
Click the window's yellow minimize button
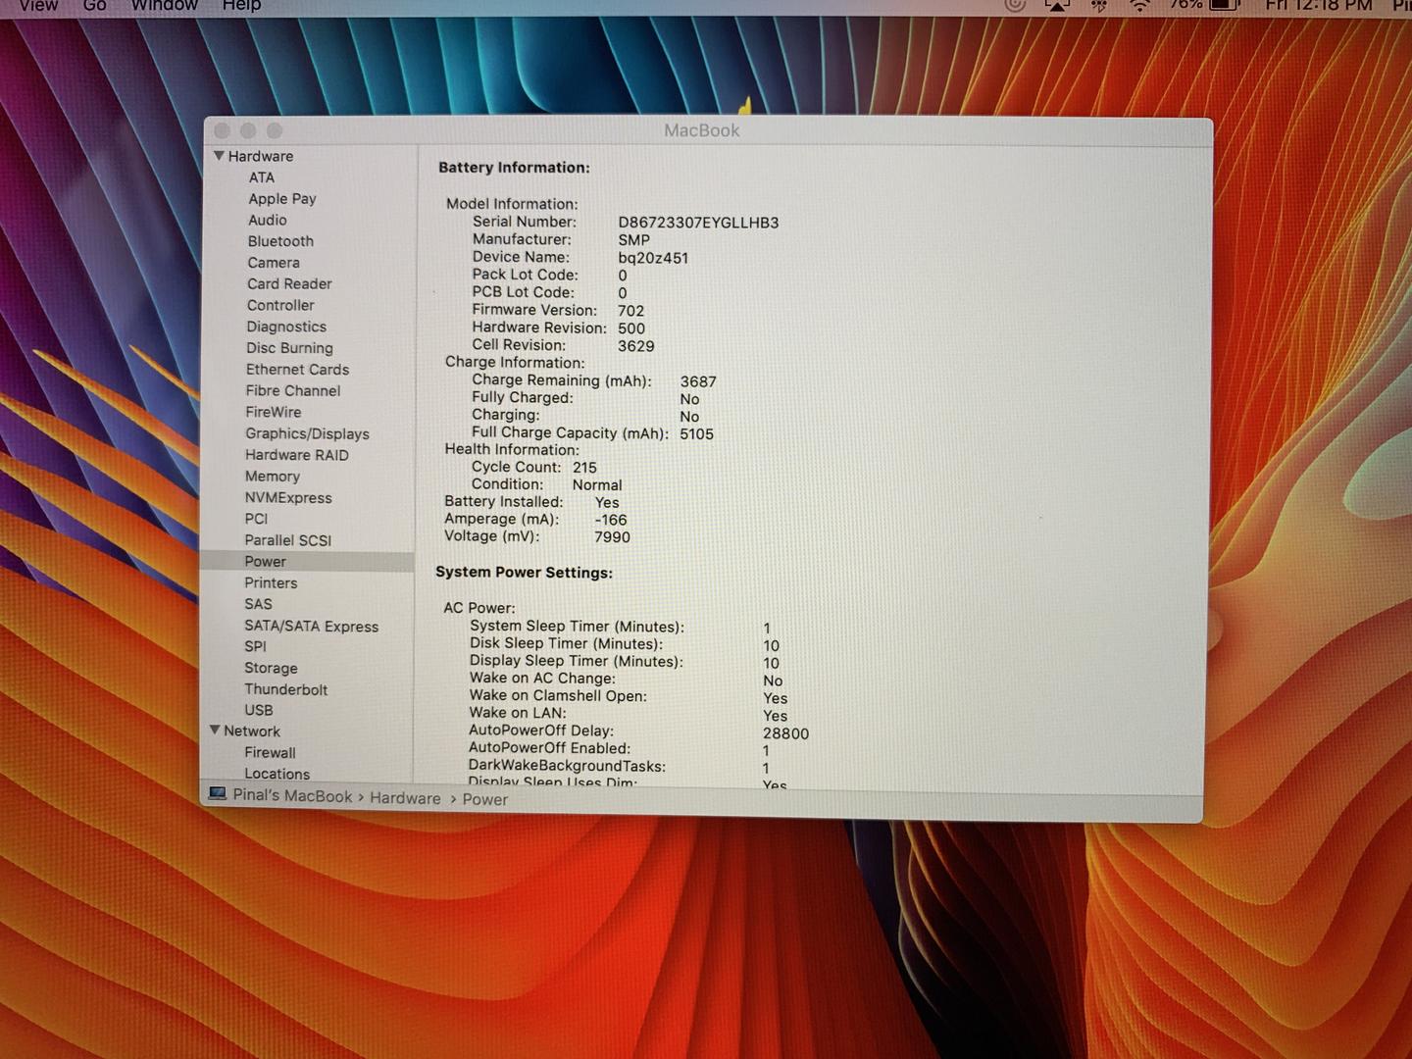(248, 130)
